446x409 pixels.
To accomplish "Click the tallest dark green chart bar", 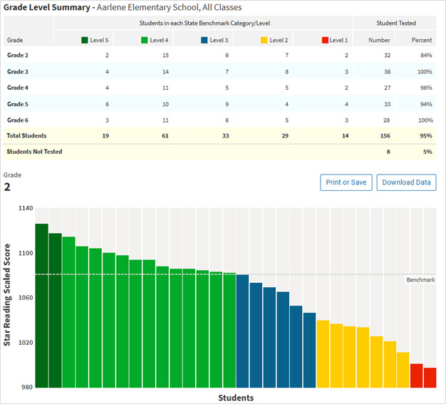I will [42, 306].
